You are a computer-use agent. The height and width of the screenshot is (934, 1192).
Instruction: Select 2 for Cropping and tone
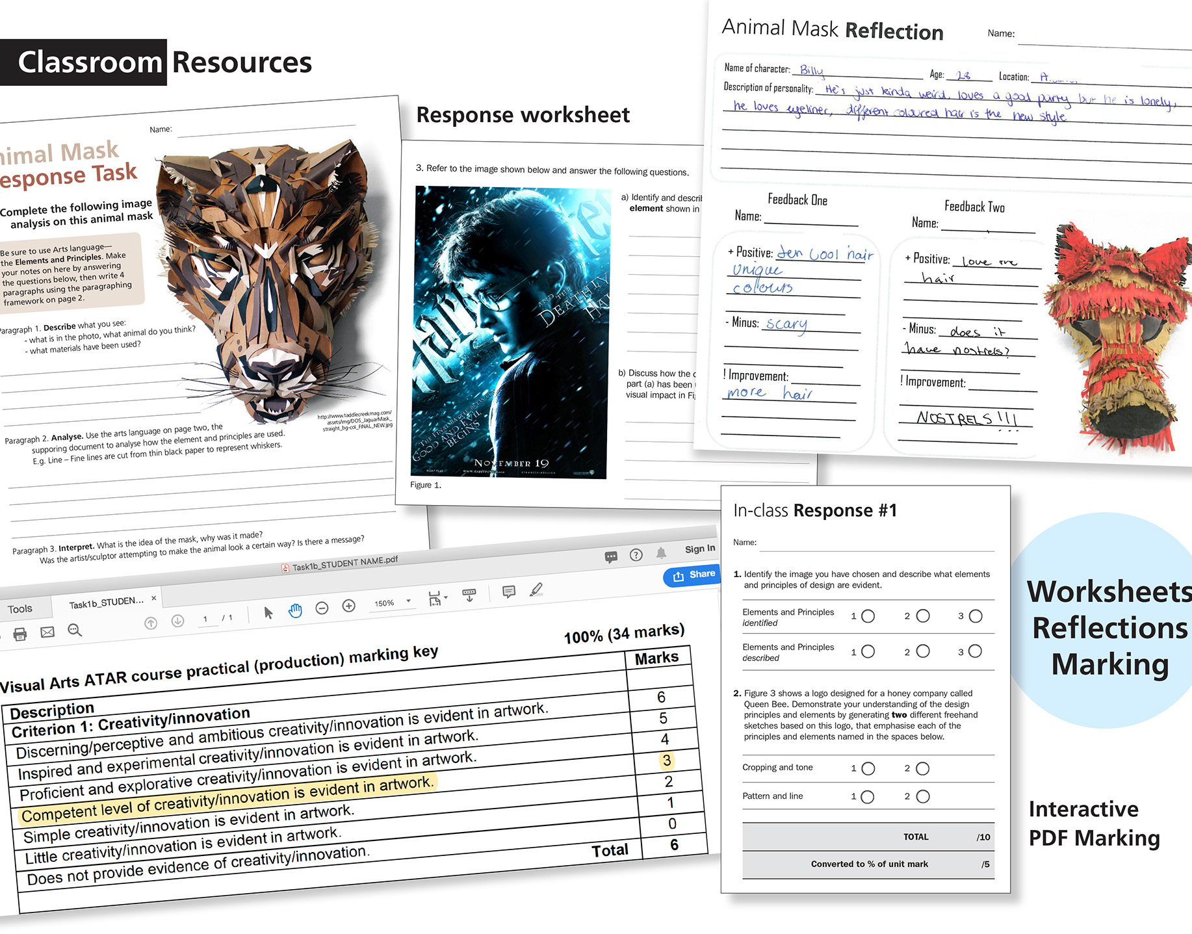(x=922, y=768)
